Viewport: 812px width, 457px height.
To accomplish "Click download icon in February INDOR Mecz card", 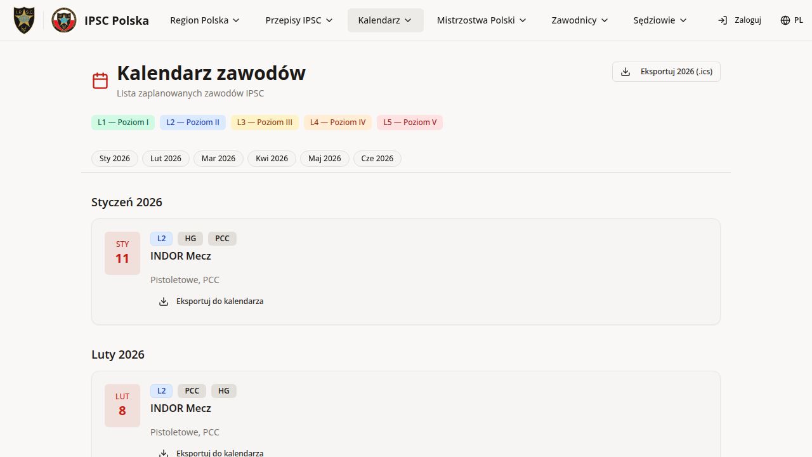I will pyautogui.click(x=164, y=453).
